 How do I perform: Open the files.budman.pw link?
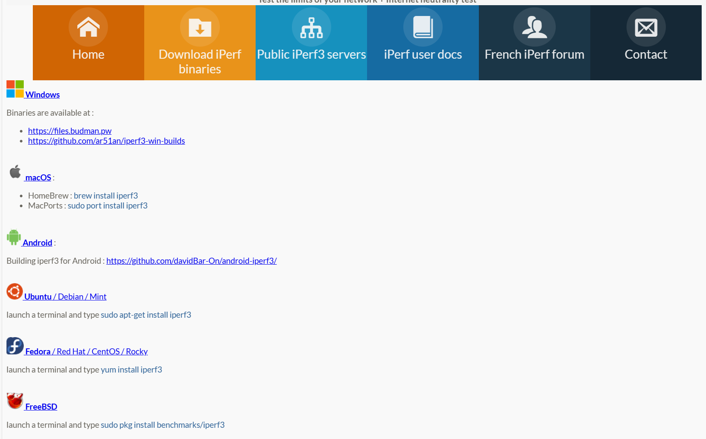pyautogui.click(x=70, y=131)
